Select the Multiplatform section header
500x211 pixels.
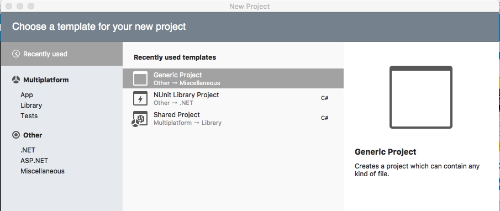pos(46,80)
